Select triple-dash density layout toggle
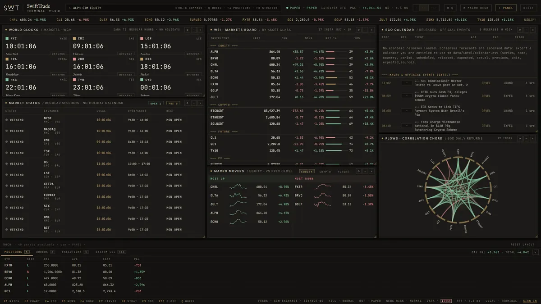 tap(434, 8)
